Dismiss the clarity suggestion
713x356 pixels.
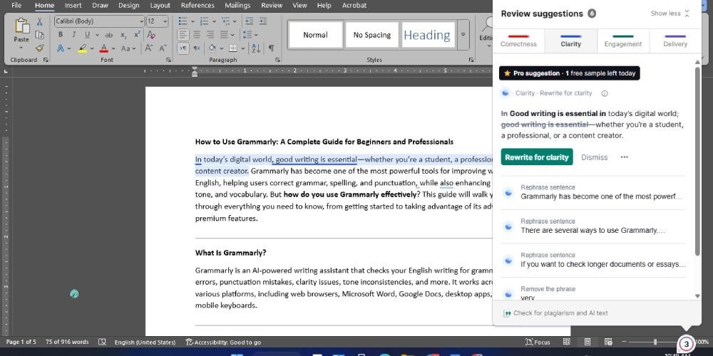[x=595, y=157]
